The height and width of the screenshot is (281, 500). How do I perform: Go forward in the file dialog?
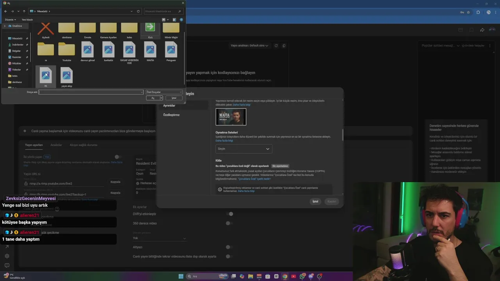click(x=12, y=11)
